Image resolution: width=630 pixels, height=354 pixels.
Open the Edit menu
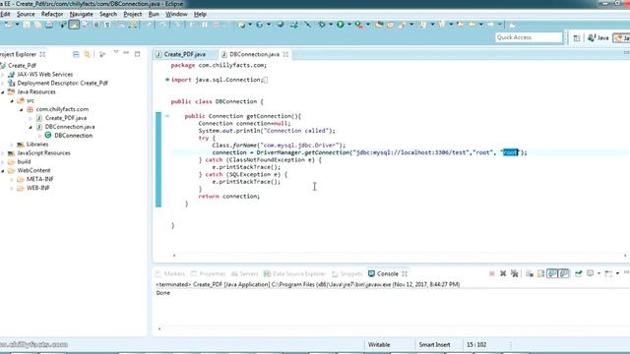click(5, 14)
